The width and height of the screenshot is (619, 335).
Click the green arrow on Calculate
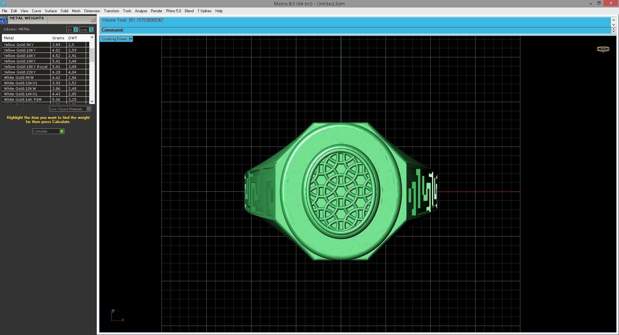62,131
